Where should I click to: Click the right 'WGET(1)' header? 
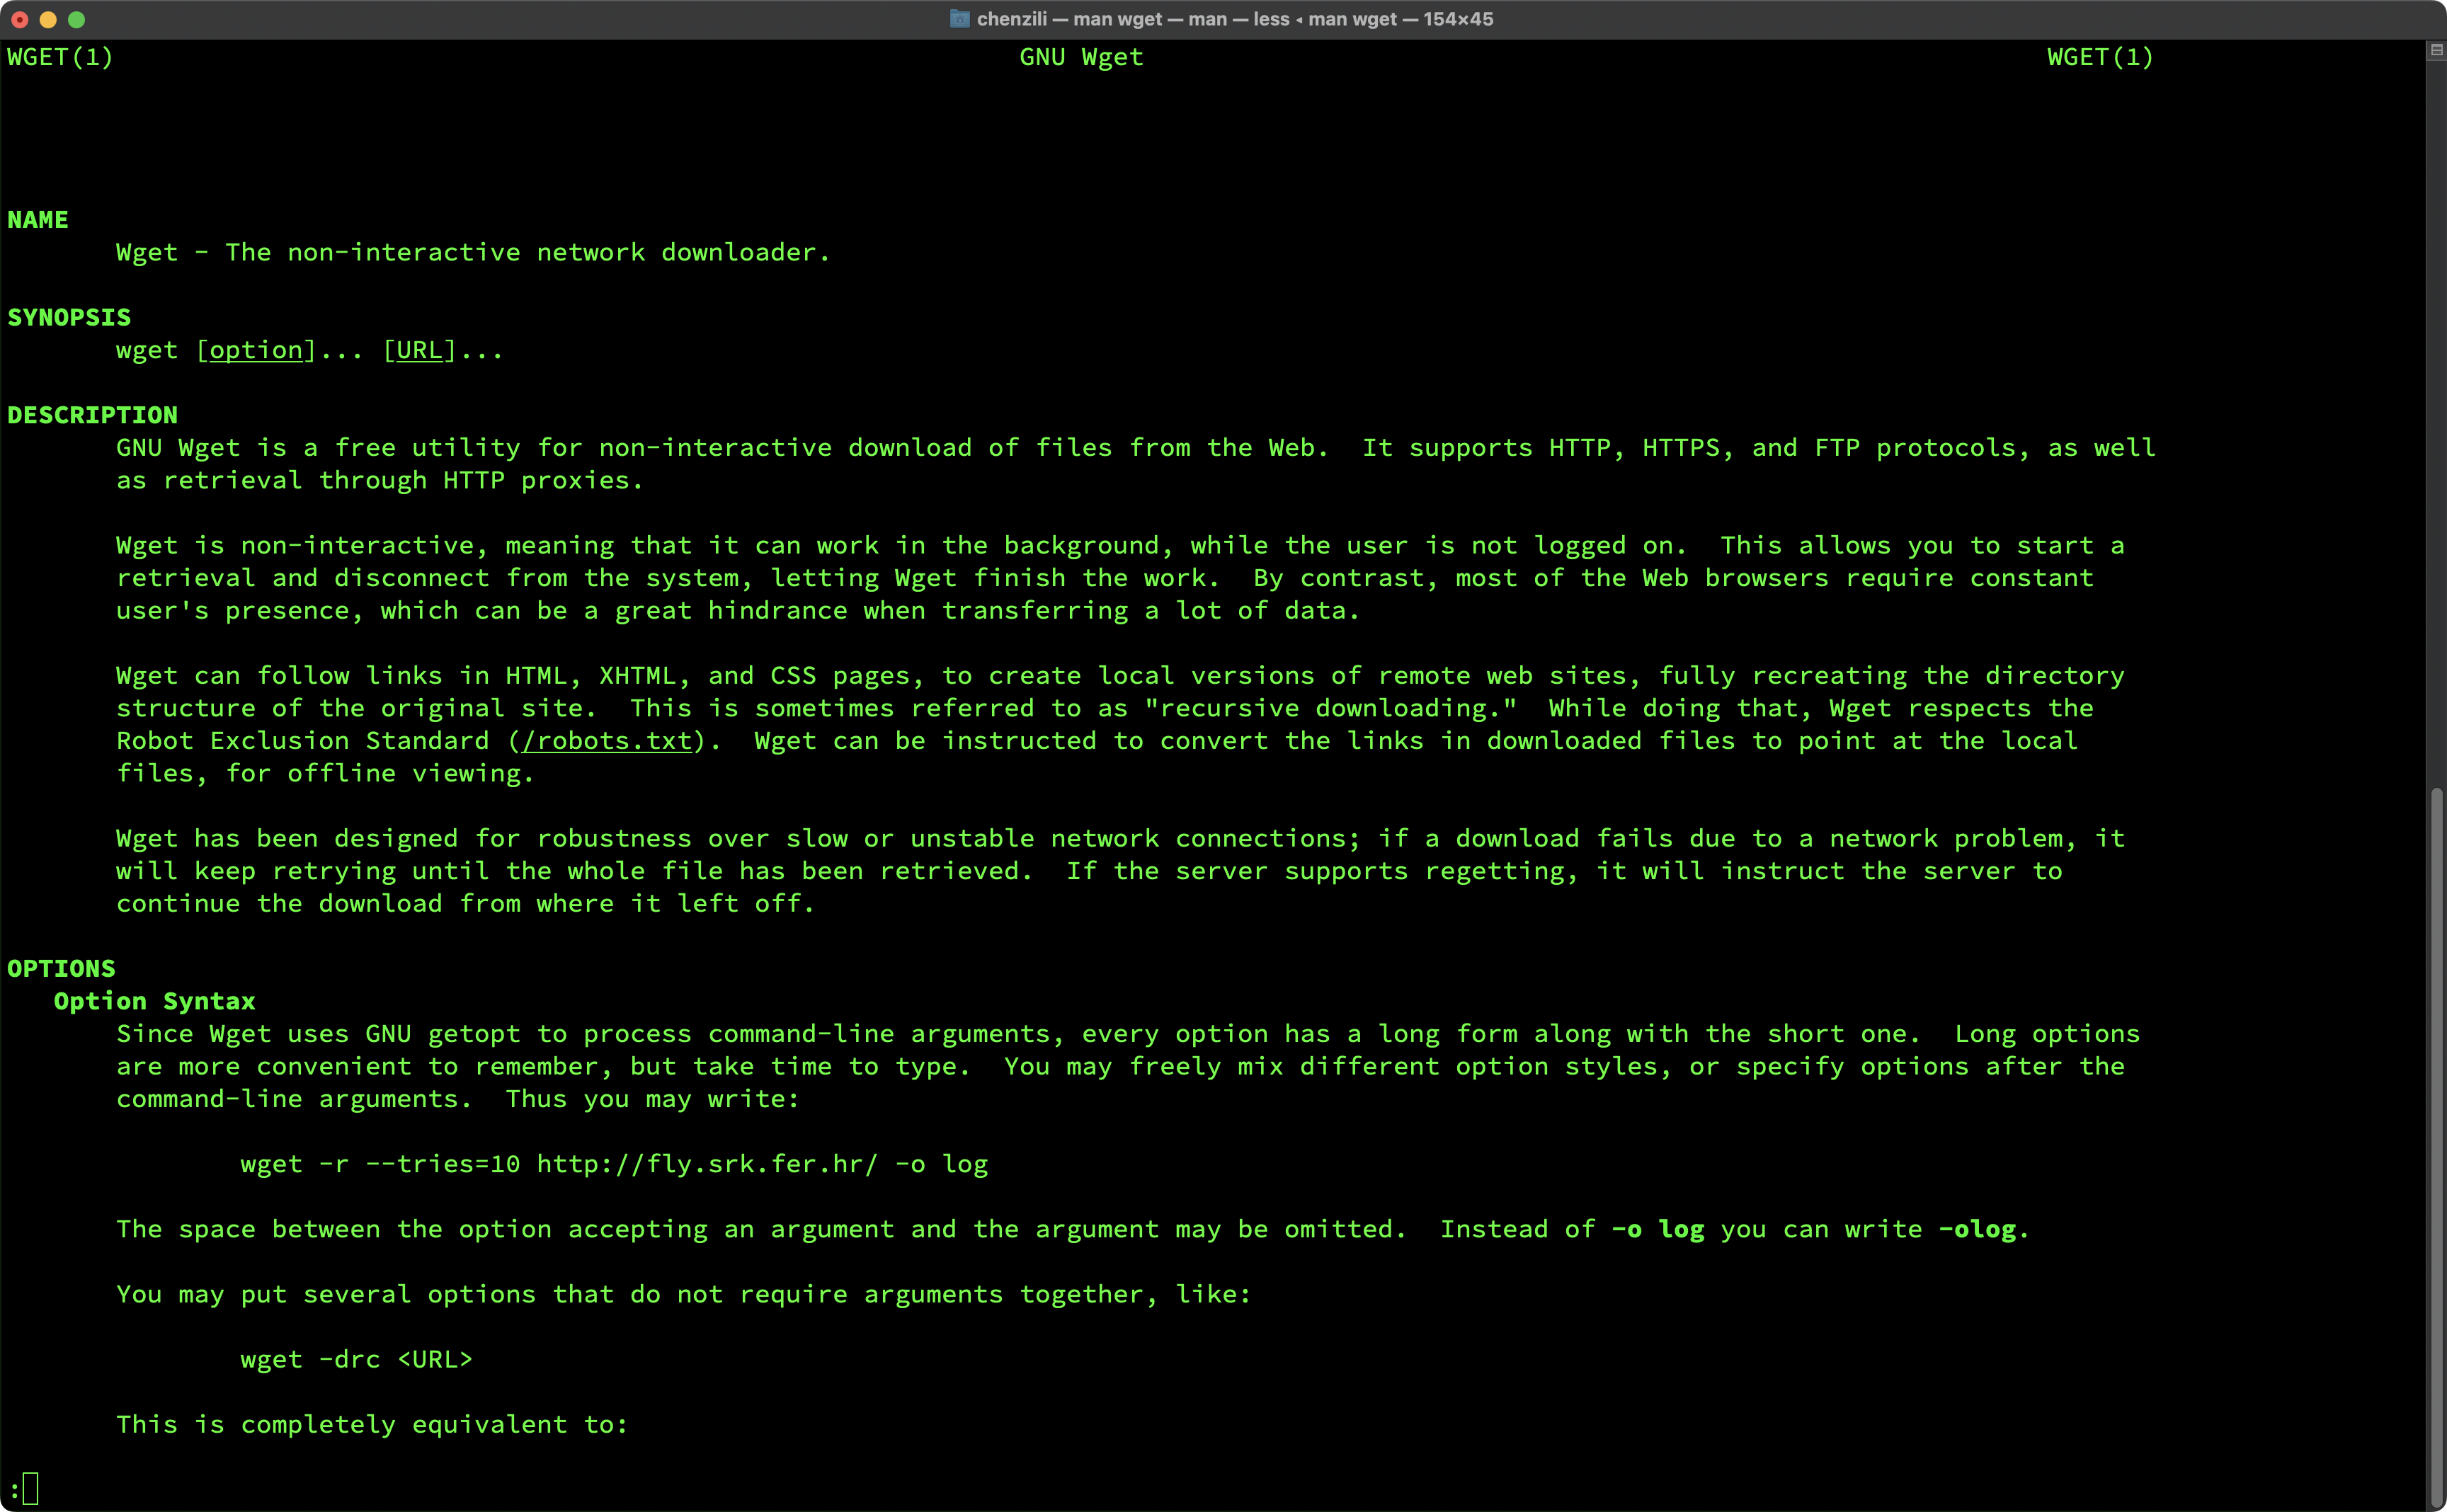click(2100, 57)
